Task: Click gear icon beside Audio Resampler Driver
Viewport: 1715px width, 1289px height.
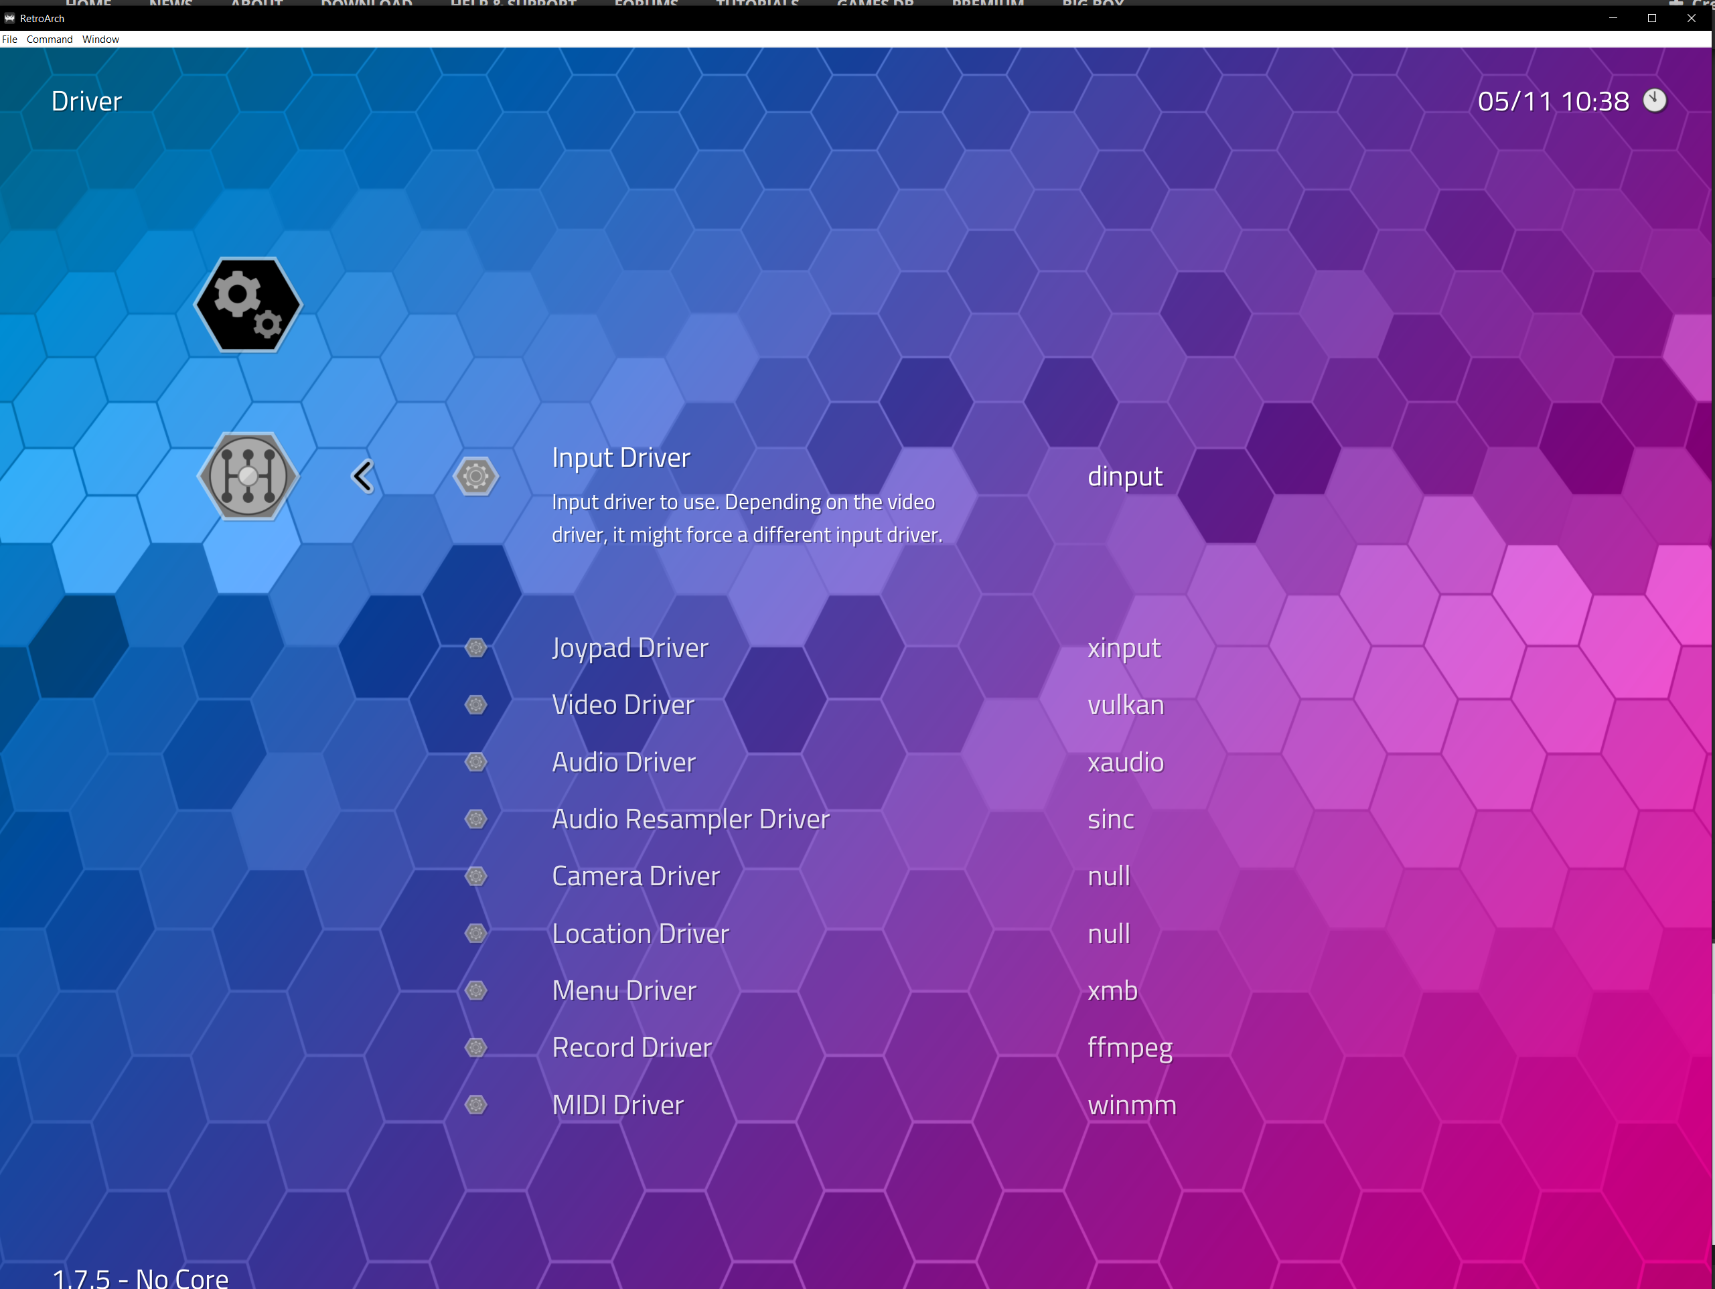Action: point(476,818)
